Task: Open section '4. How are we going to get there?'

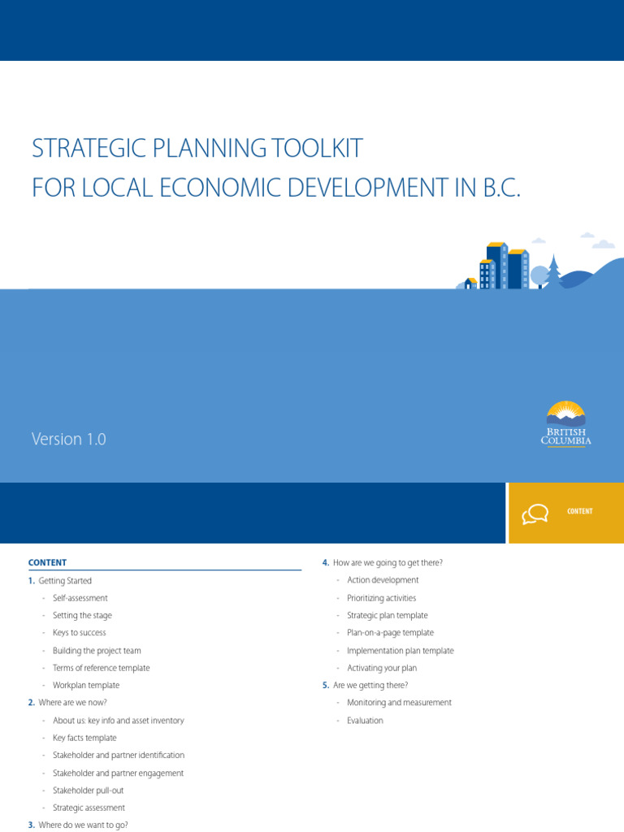Action: 383,562
